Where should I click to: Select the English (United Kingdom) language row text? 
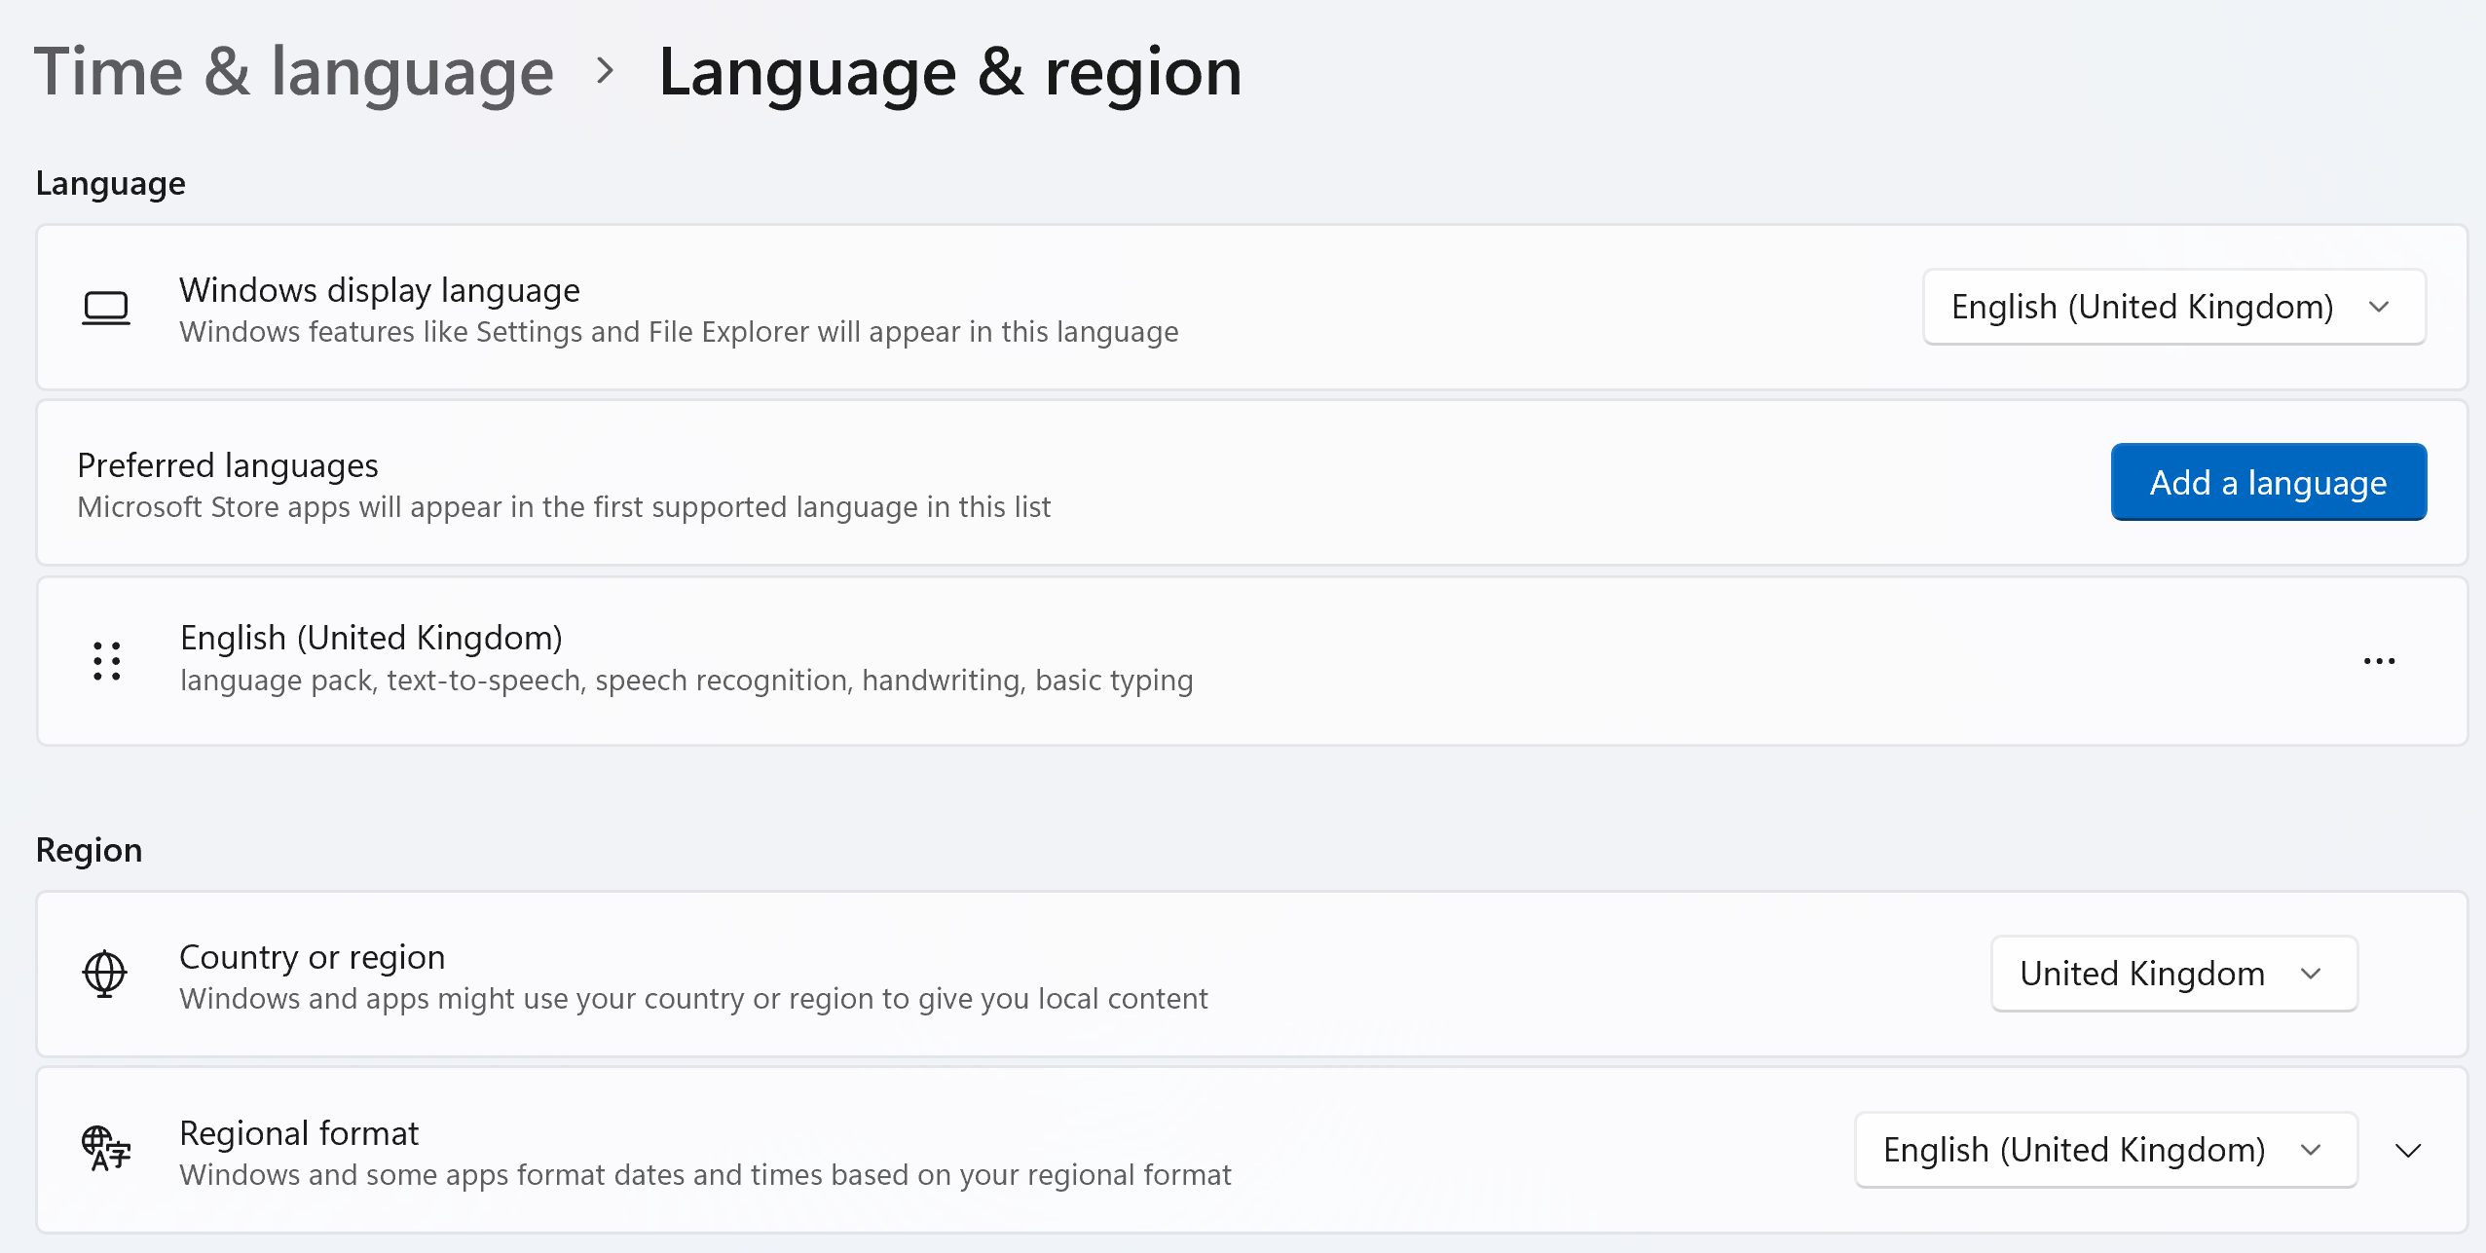[x=371, y=638]
